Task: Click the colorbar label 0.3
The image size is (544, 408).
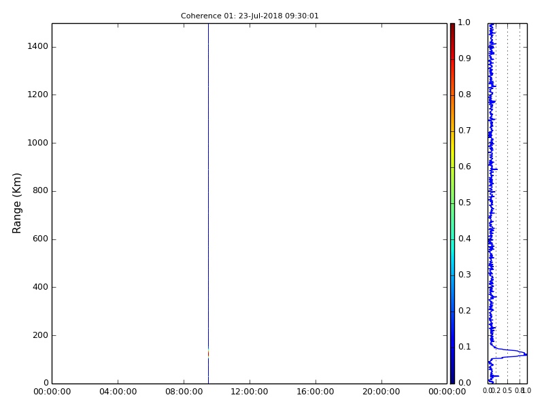Action: click(x=464, y=275)
